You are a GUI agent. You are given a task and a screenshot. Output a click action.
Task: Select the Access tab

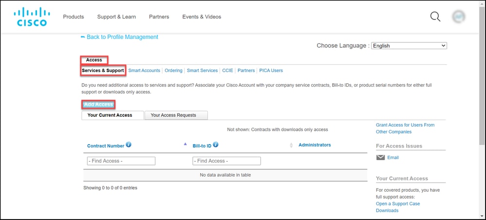94,60
